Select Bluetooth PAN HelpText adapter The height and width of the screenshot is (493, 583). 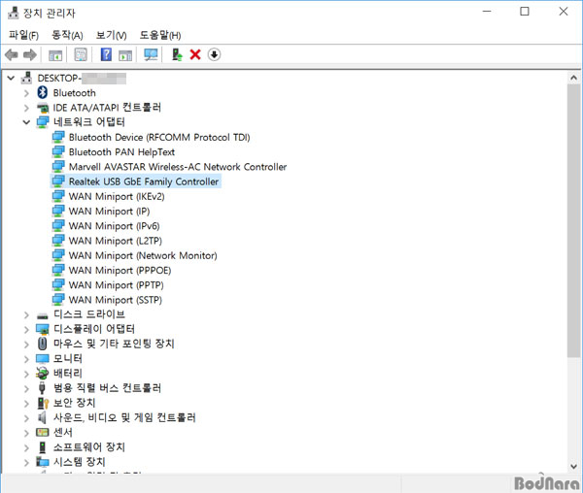121,152
